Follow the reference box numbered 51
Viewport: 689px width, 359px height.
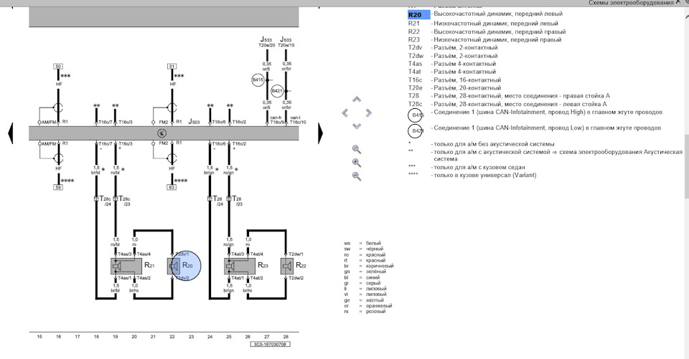pyautogui.click(x=172, y=66)
